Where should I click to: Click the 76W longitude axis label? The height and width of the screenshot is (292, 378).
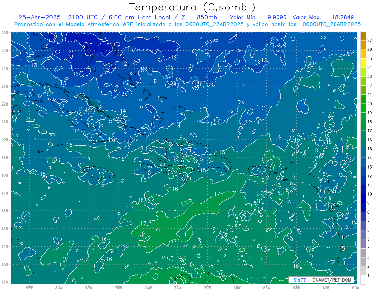coord(118,288)
